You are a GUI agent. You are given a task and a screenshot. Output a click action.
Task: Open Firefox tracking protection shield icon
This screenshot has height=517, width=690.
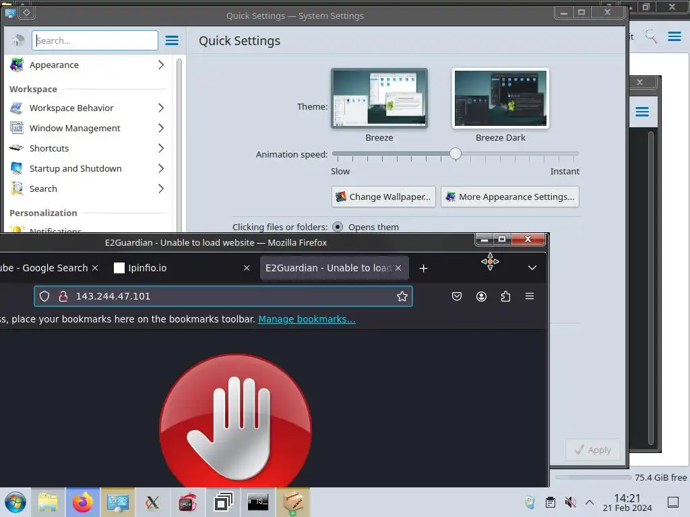(44, 296)
